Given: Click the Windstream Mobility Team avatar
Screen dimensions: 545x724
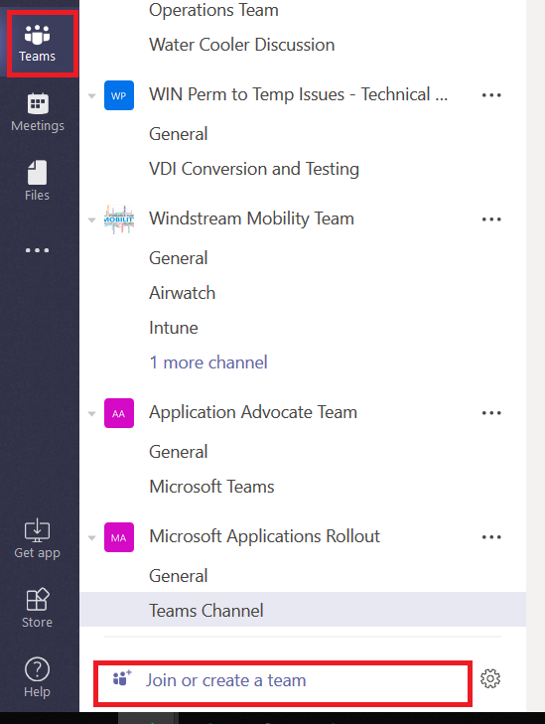Looking at the screenshot, I should pos(119,219).
